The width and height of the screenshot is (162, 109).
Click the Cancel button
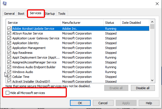tap(103, 103)
